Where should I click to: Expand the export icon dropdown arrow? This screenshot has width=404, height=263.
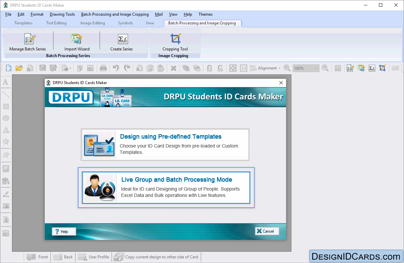click(70, 68)
